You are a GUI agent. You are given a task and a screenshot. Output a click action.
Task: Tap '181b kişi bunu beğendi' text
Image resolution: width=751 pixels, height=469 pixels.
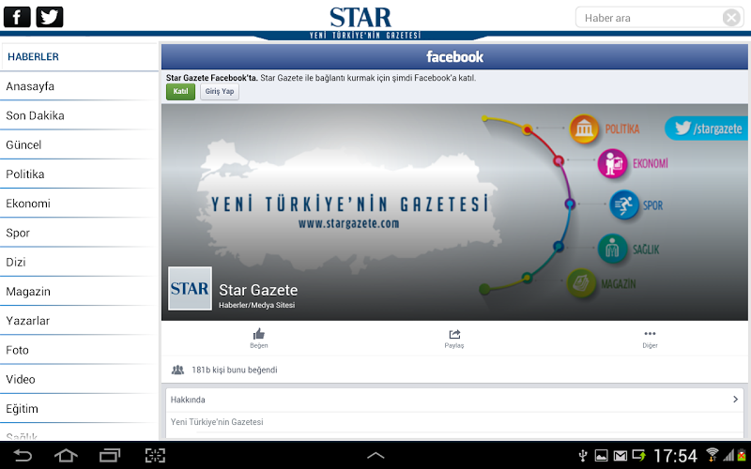pos(234,370)
